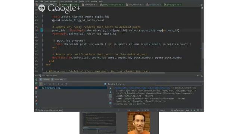This screenshot has height=134, width=239.
Task: Click the Google+ Hangouts quote logo
Action: click(41, 8)
